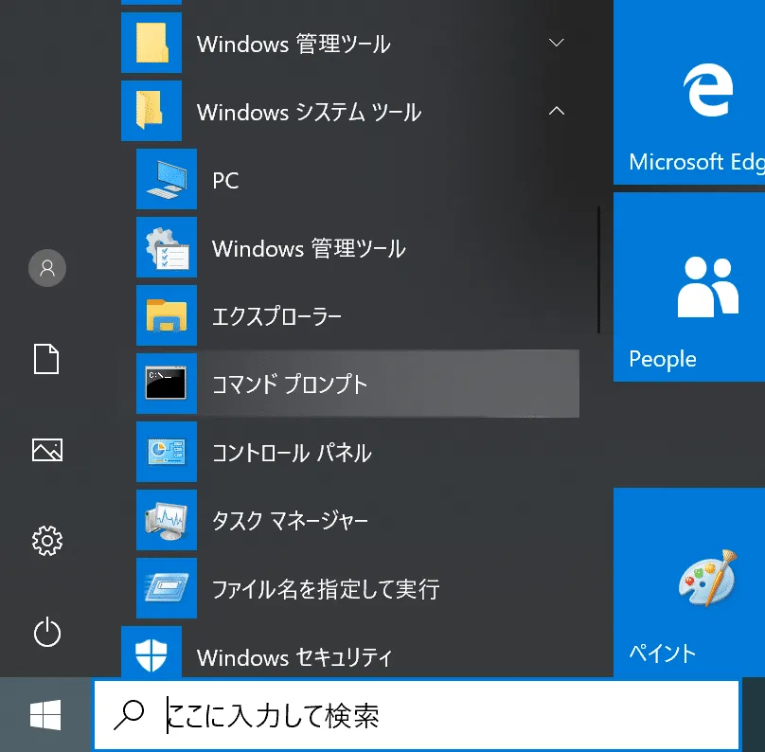Select コマンド プロンプト label

pyautogui.click(x=290, y=385)
